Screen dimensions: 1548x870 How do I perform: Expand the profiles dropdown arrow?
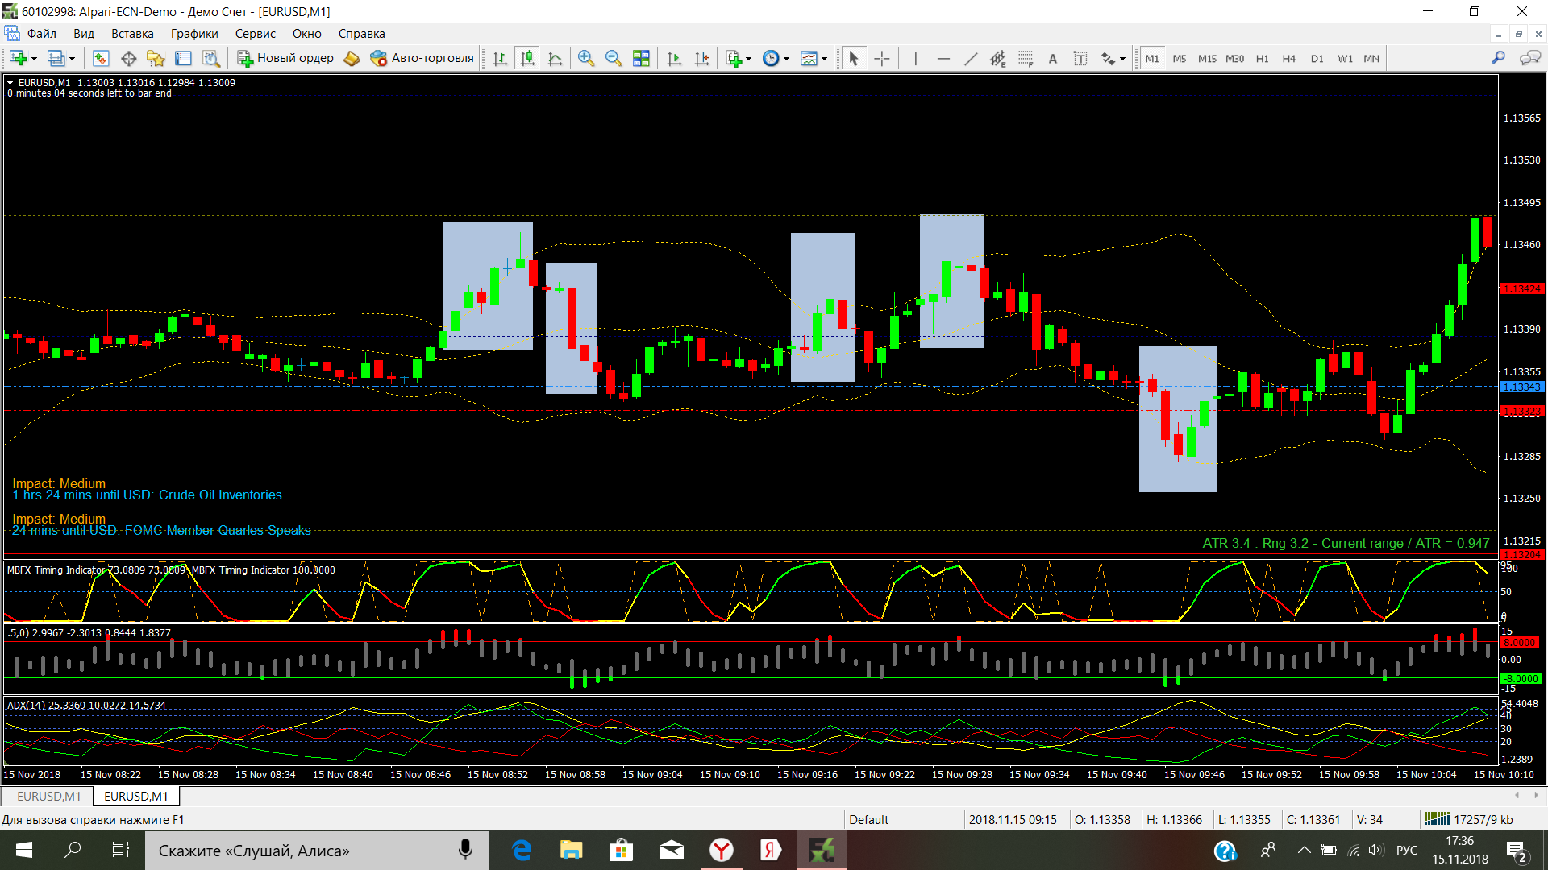tap(72, 58)
